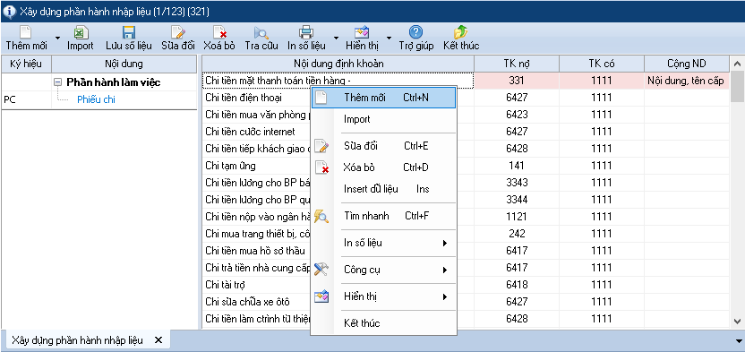The image size is (745, 352).
Task: Click the In số liệu printer icon
Action: [306, 32]
